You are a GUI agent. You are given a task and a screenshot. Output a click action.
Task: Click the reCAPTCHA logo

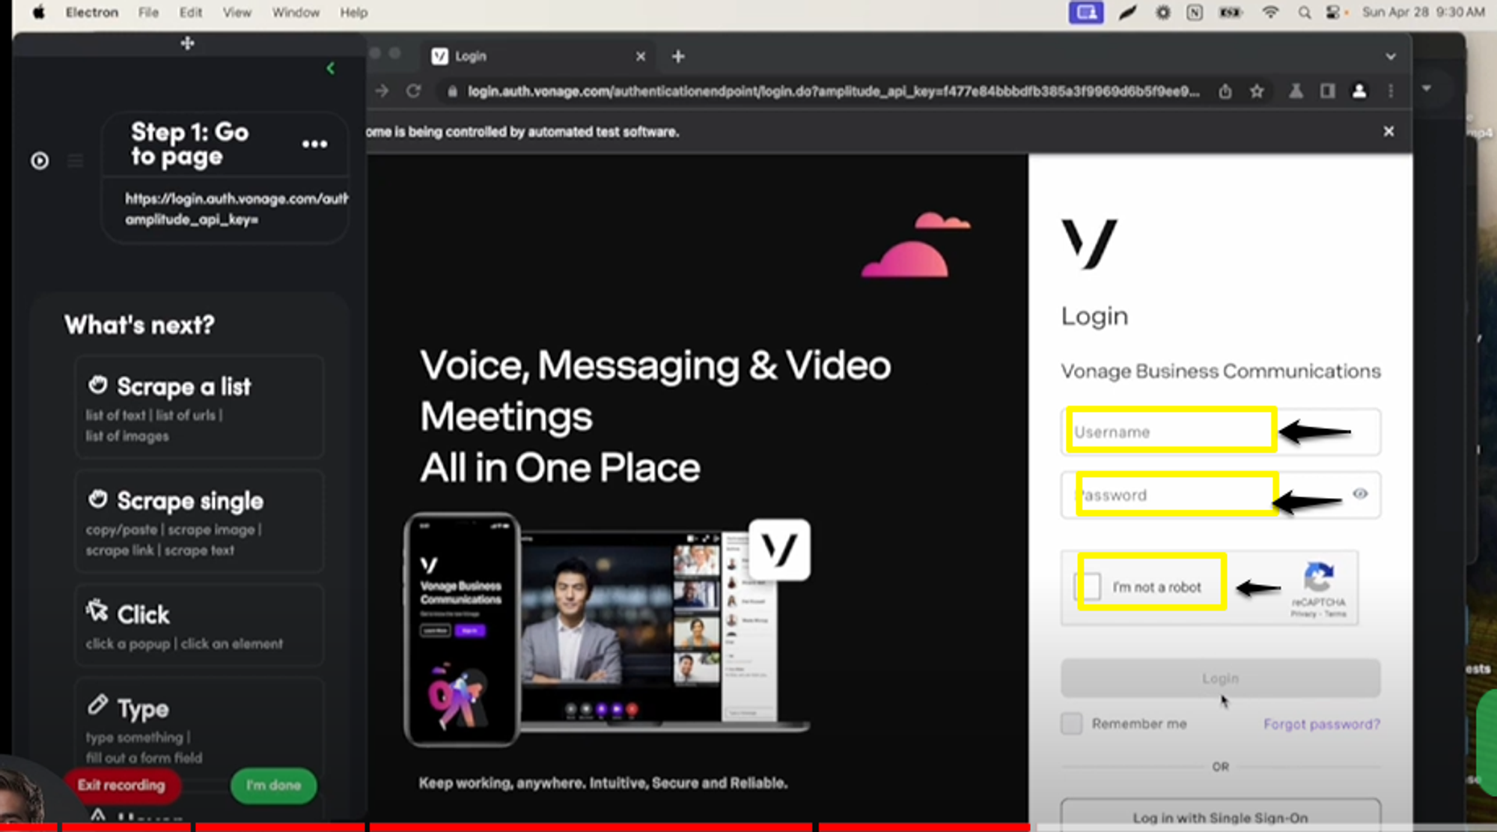(1319, 577)
